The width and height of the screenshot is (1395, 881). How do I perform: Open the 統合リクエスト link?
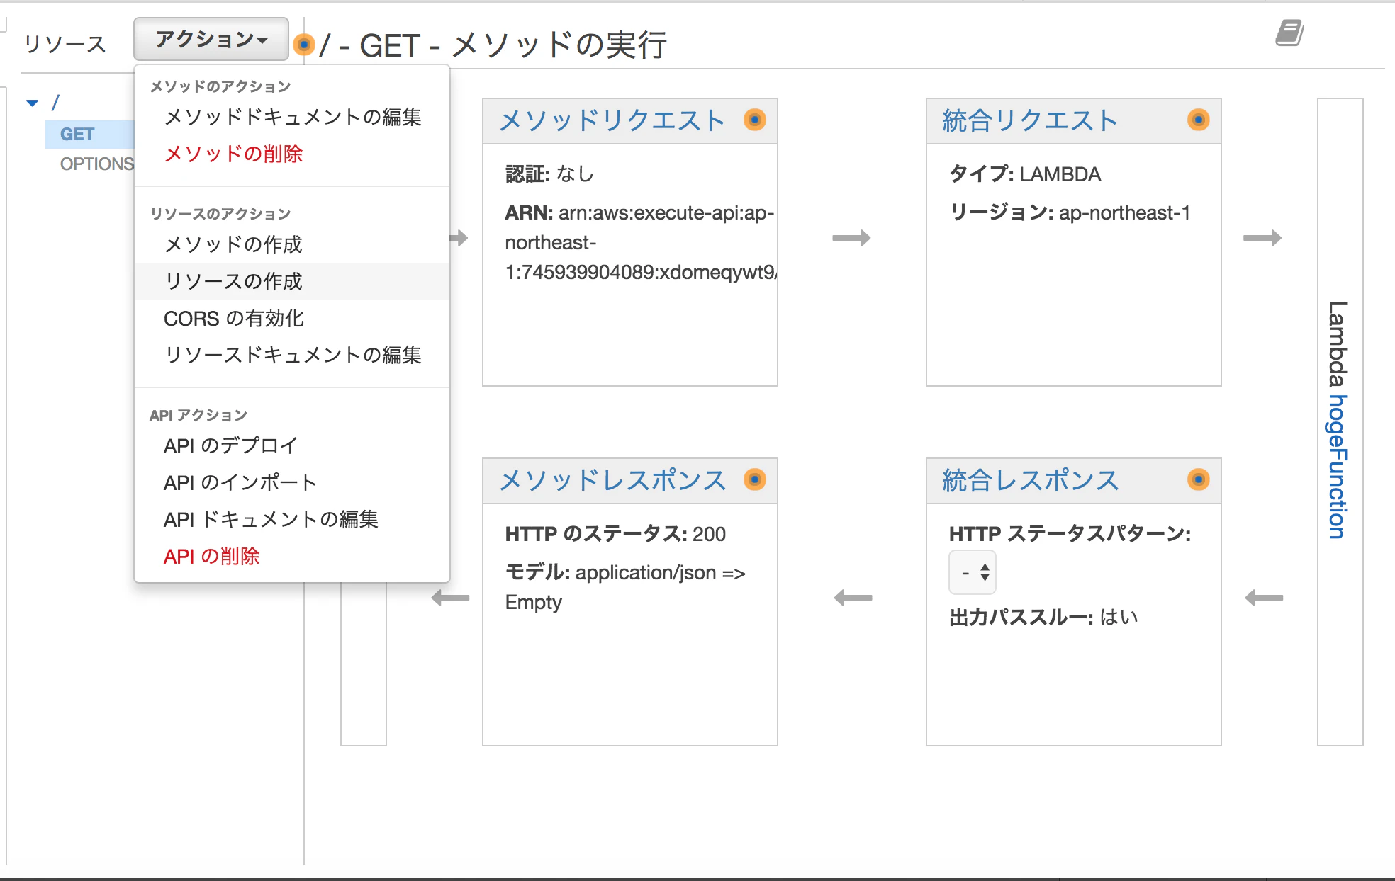coord(1030,120)
